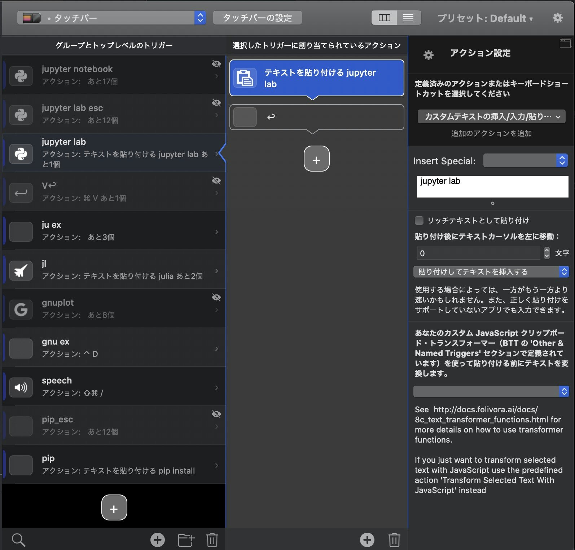
Task: Select the pip trigger name
Action: [48, 458]
